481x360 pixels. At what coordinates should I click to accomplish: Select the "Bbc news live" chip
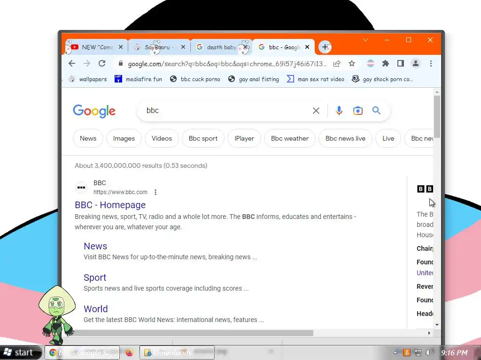click(345, 138)
